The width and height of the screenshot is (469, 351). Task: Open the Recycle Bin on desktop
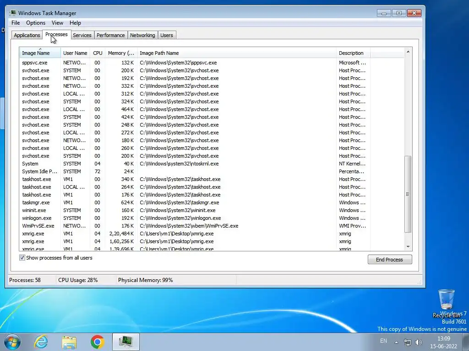click(x=446, y=303)
